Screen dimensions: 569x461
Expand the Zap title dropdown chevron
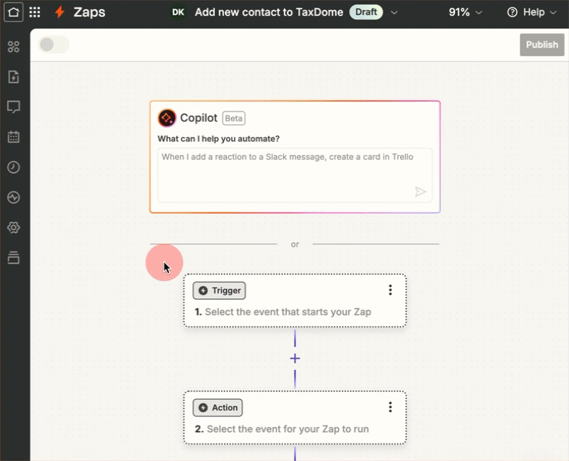394,13
